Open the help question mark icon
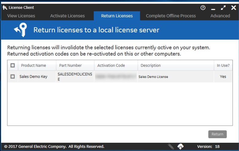Viewport: 239px width, 151px height. tap(203, 8)
